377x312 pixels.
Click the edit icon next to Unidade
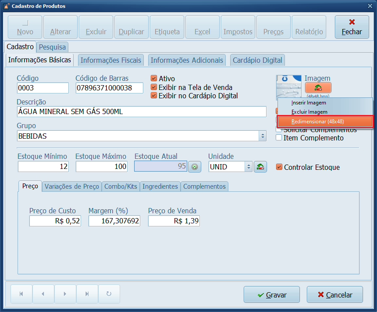(x=260, y=167)
